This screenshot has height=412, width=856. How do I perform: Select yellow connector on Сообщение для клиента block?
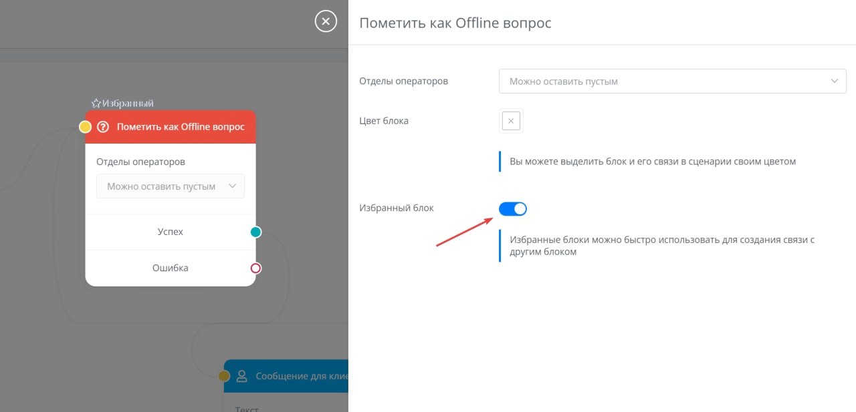click(x=225, y=376)
